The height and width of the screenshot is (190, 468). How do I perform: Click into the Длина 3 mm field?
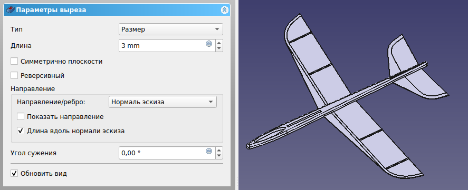click(162, 46)
